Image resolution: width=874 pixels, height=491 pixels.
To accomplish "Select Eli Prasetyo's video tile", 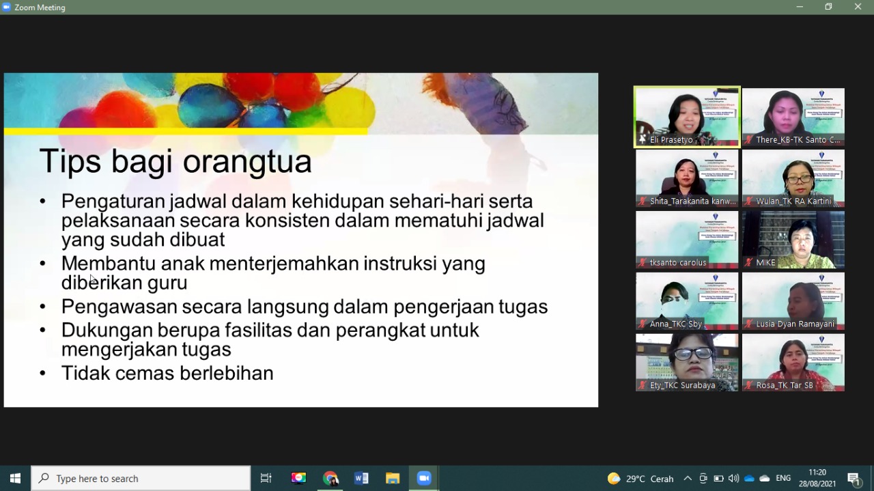I will (687, 117).
